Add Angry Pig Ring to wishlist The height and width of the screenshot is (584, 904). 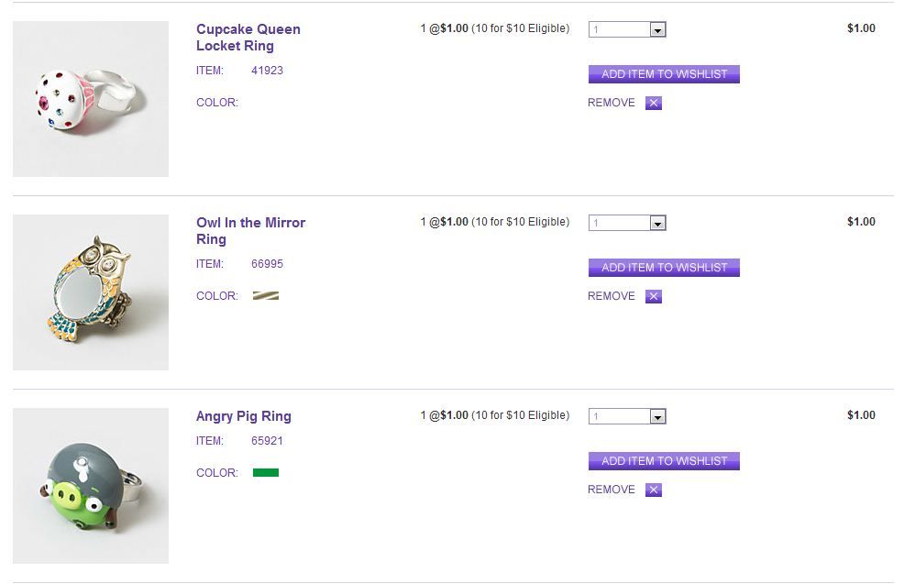click(x=664, y=461)
